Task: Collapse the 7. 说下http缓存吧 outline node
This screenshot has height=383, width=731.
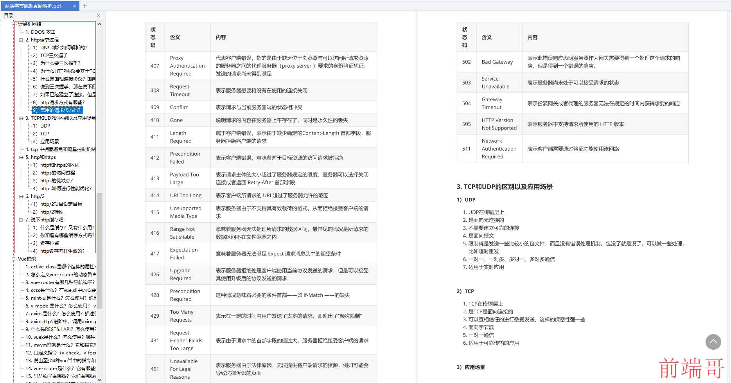Action: click(22, 220)
